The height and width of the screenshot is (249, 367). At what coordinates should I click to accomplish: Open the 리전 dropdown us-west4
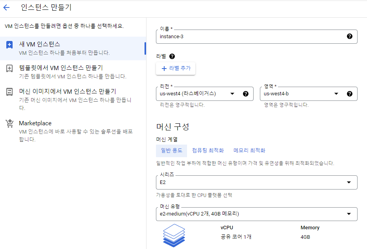pos(205,94)
